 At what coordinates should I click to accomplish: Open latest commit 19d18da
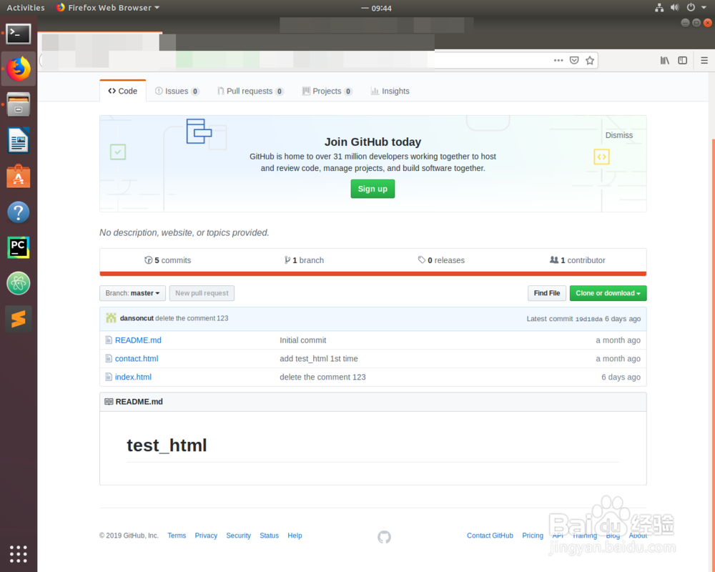pos(588,319)
